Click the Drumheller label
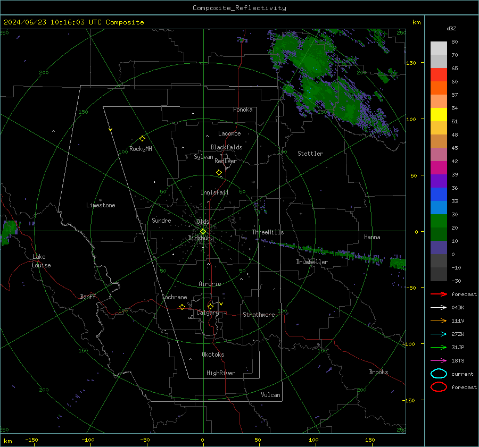 (312, 262)
